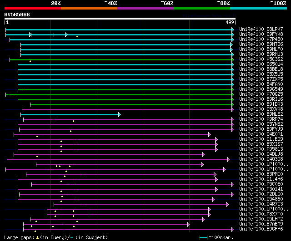Viewport: 291px width, 241px height.
Task: Open the UniRef100_B7ZXP5 label
Action: [x=261, y=79]
